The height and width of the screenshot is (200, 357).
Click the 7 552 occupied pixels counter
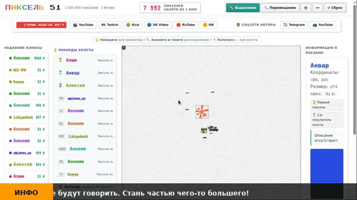coord(170,8)
